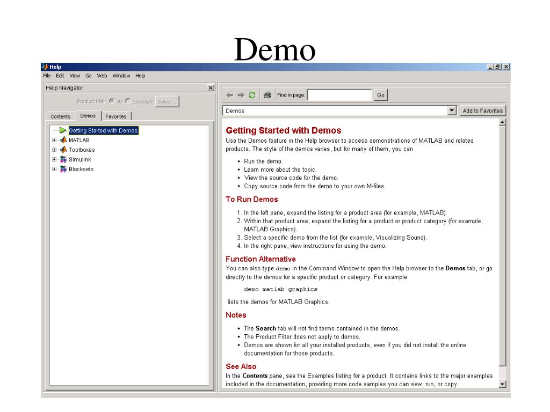Go forward with the right arrow icon
Screen dimensions: 550x412
[x=241, y=95]
